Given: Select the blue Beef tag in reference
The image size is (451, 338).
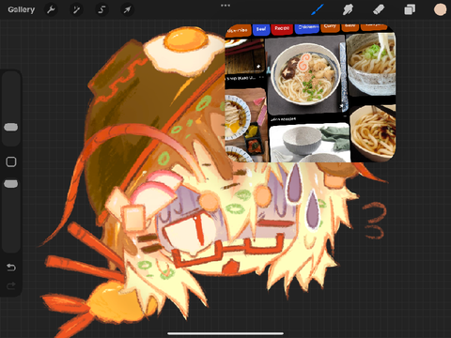Looking at the screenshot, I should (x=261, y=29).
